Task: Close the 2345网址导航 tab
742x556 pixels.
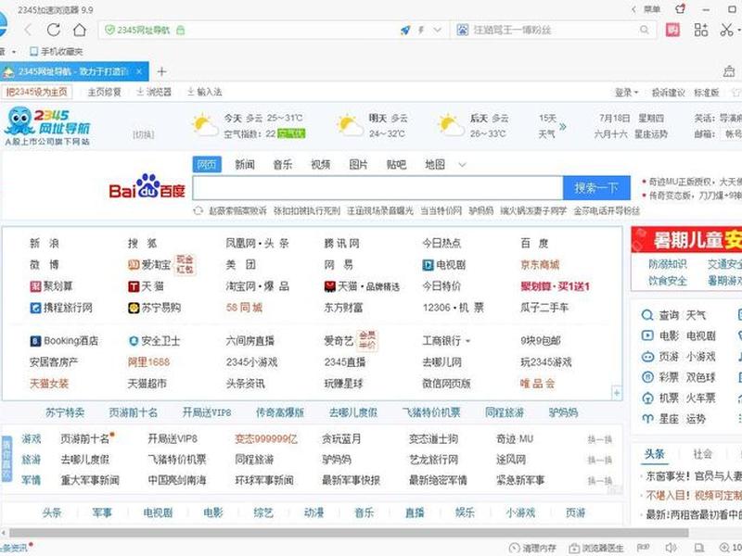Action: 139,71
